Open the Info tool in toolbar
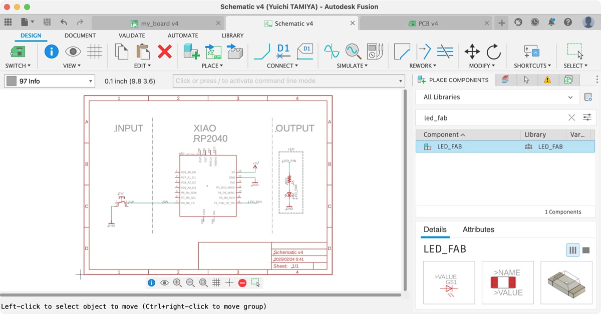 coord(52,51)
